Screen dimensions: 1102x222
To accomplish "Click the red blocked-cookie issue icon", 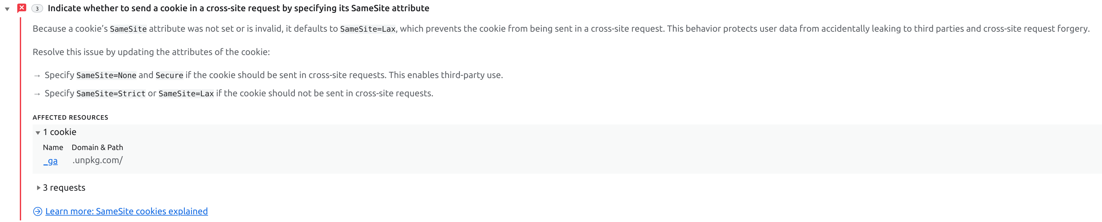I will [21, 8].
